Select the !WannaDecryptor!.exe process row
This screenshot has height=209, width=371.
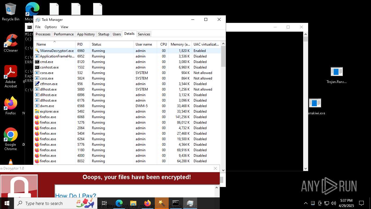(128, 51)
